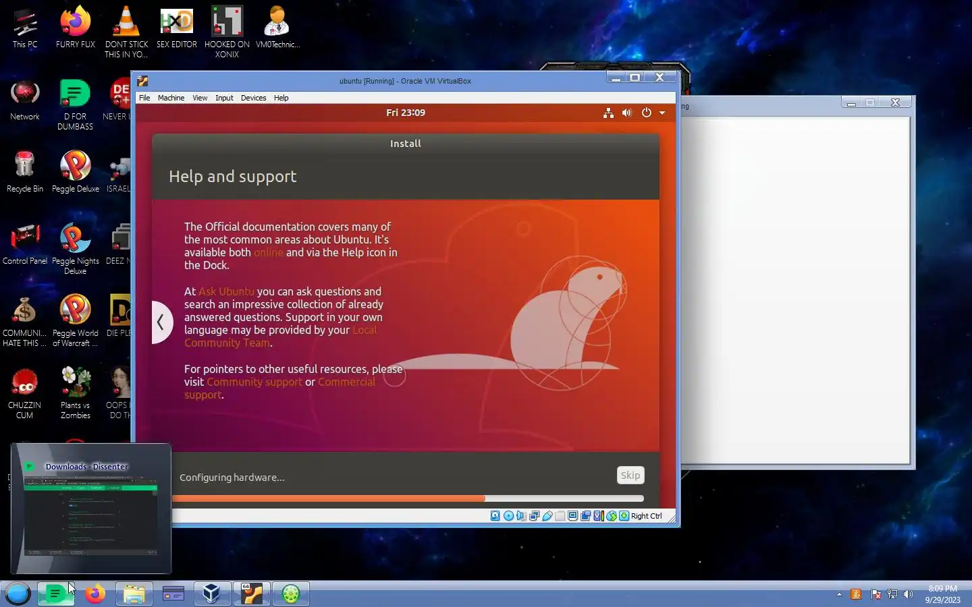Open the VLC cone desktop icon
Image resolution: width=972 pixels, height=607 pixels.
(126, 32)
